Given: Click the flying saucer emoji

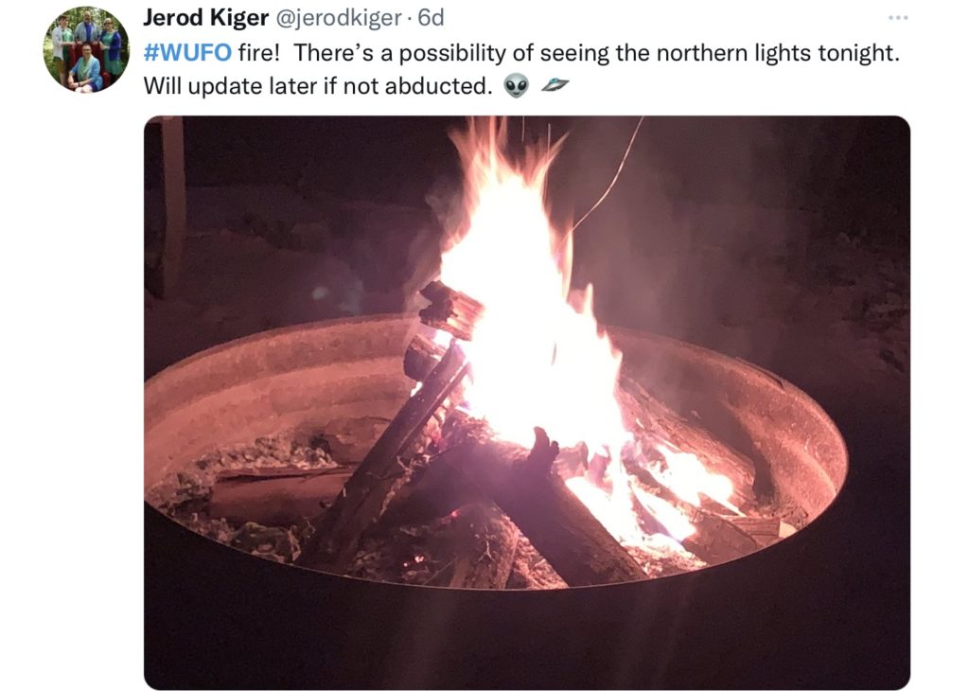Looking at the screenshot, I should [555, 85].
